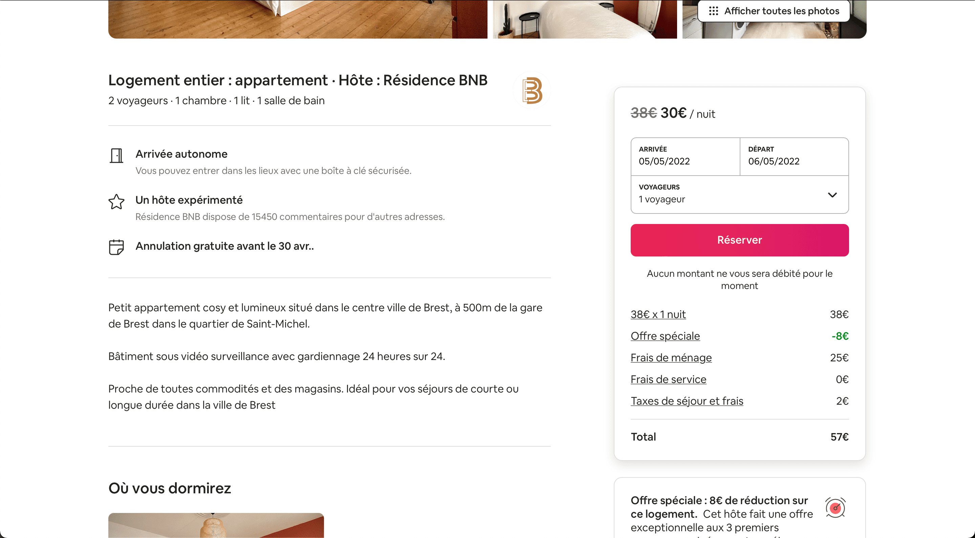Click the 'Frais de service' link
Screen dimensions: 975x538
tap(668, 379)
